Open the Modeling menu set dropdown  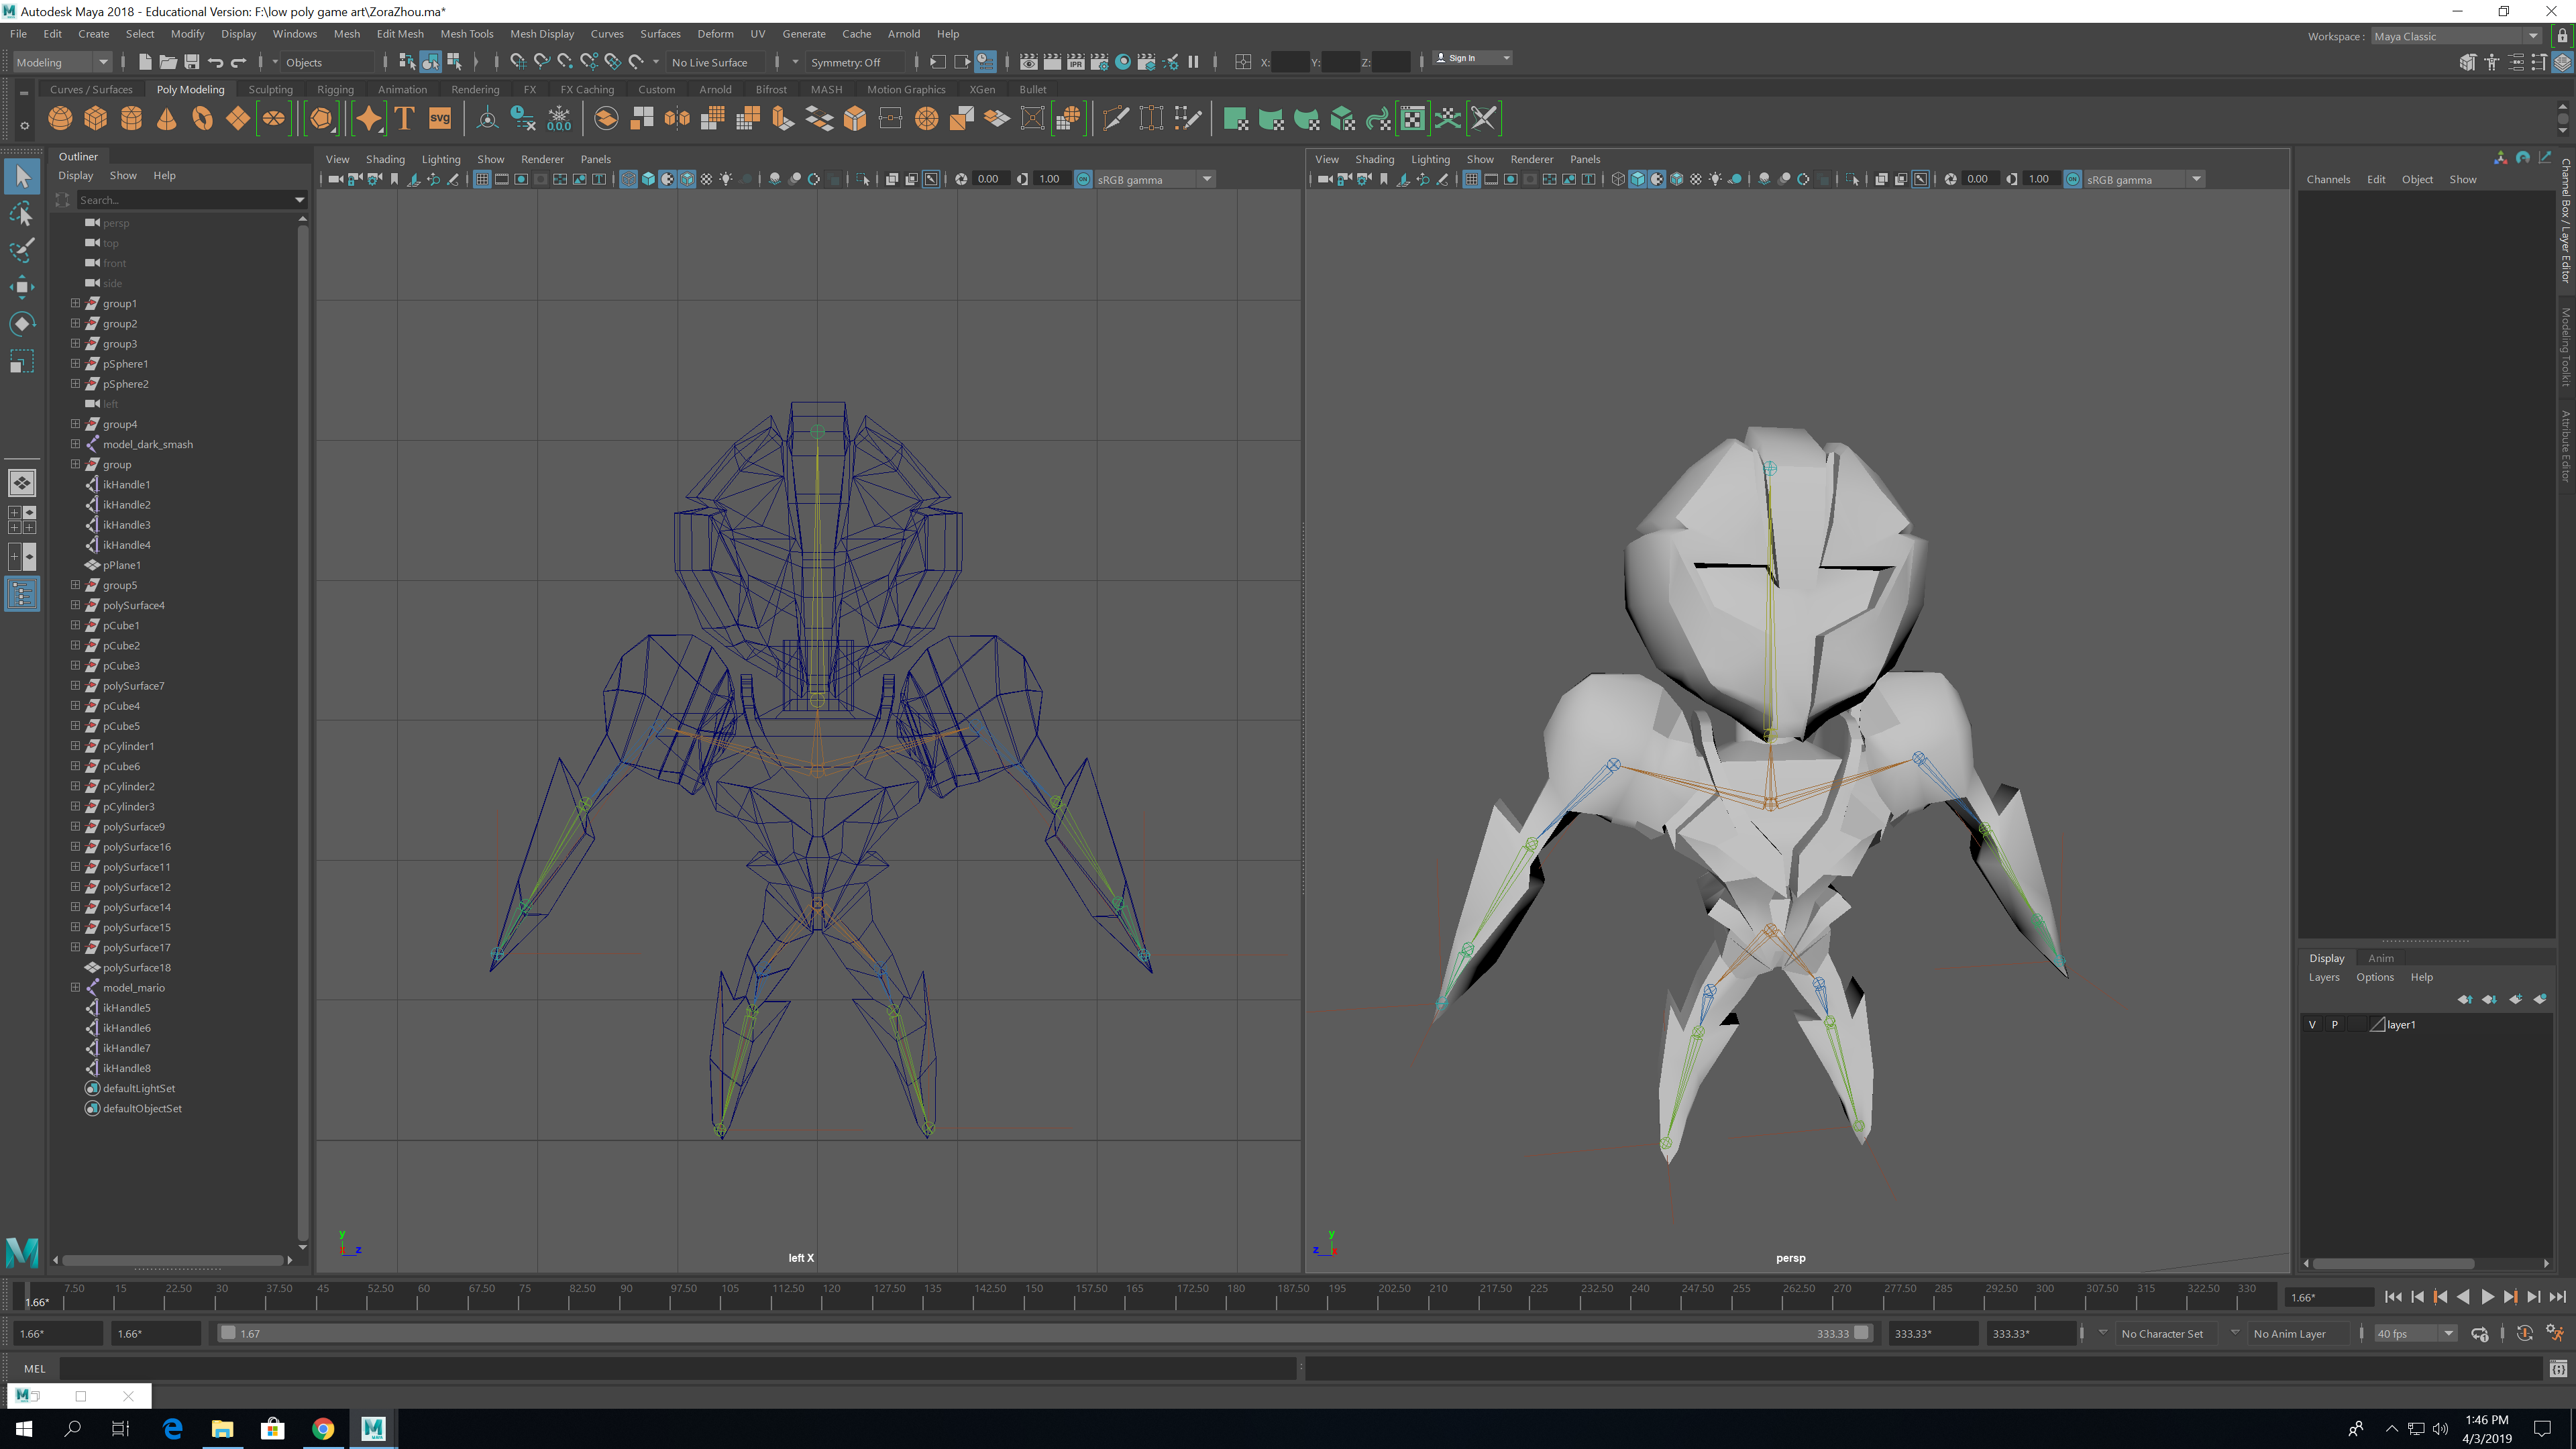click(62, 62)
